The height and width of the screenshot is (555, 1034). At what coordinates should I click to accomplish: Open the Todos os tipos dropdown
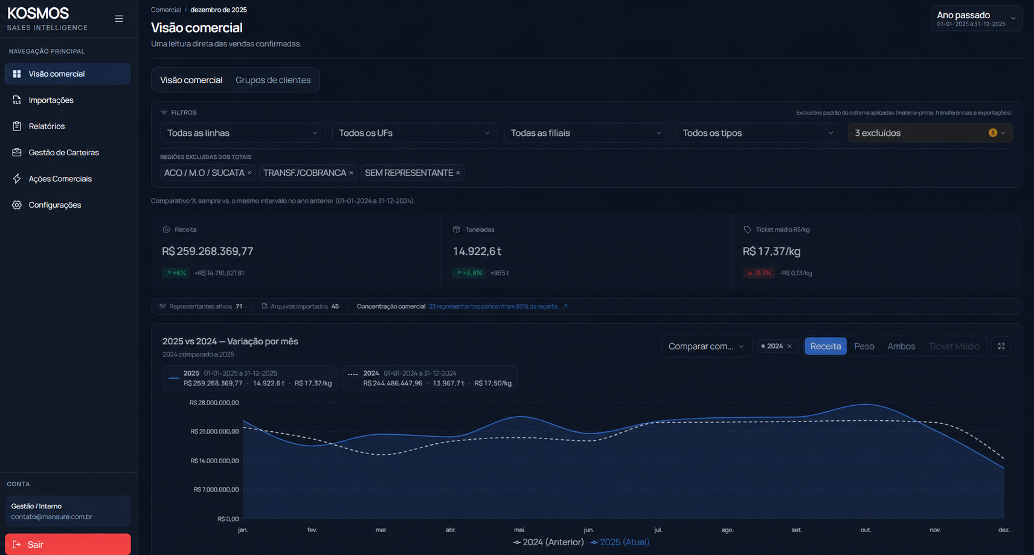[x=758, y=133]
